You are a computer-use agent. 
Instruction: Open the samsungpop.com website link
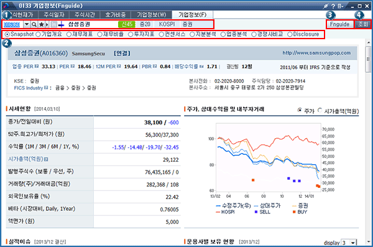316,53
